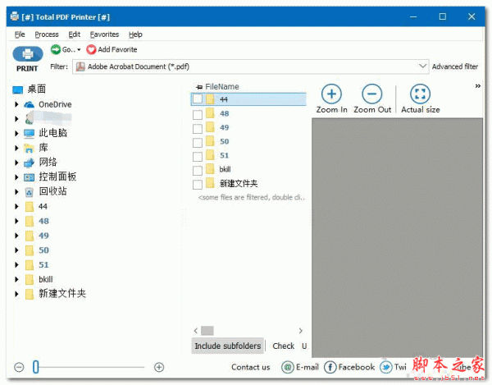Open the Process menu
Image resolution: width=492 pixels, height=385 pixels.
point(47,34)
